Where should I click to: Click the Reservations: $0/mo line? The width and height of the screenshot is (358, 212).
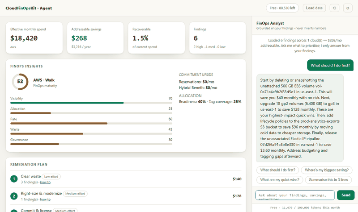pyautogui.click(x=196, y=82)
